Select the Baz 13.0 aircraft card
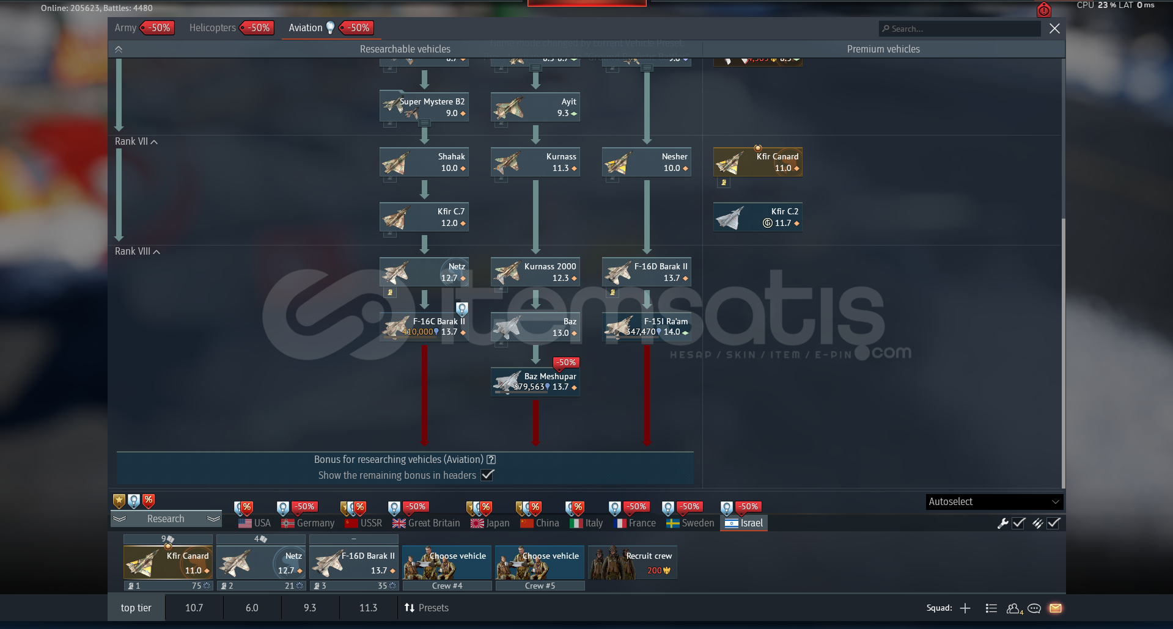Screen dimensions: 1173x629 pyautogui.click(x=535, y=327)
